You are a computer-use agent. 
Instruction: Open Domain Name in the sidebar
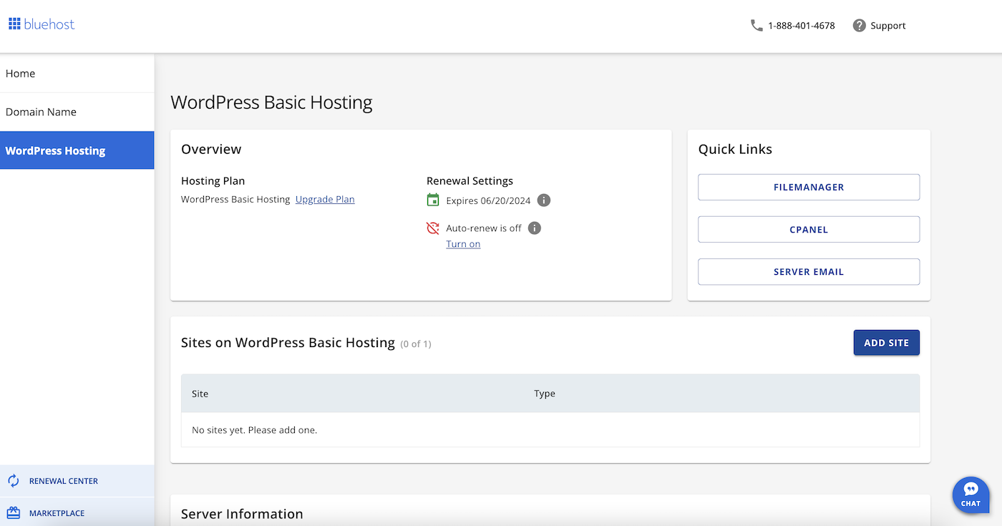[x=77, y=112]
